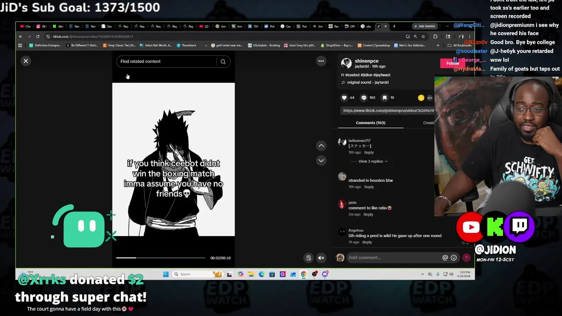
Task: Open the emoji picker in comment box
Action: [x=454, y=258]
